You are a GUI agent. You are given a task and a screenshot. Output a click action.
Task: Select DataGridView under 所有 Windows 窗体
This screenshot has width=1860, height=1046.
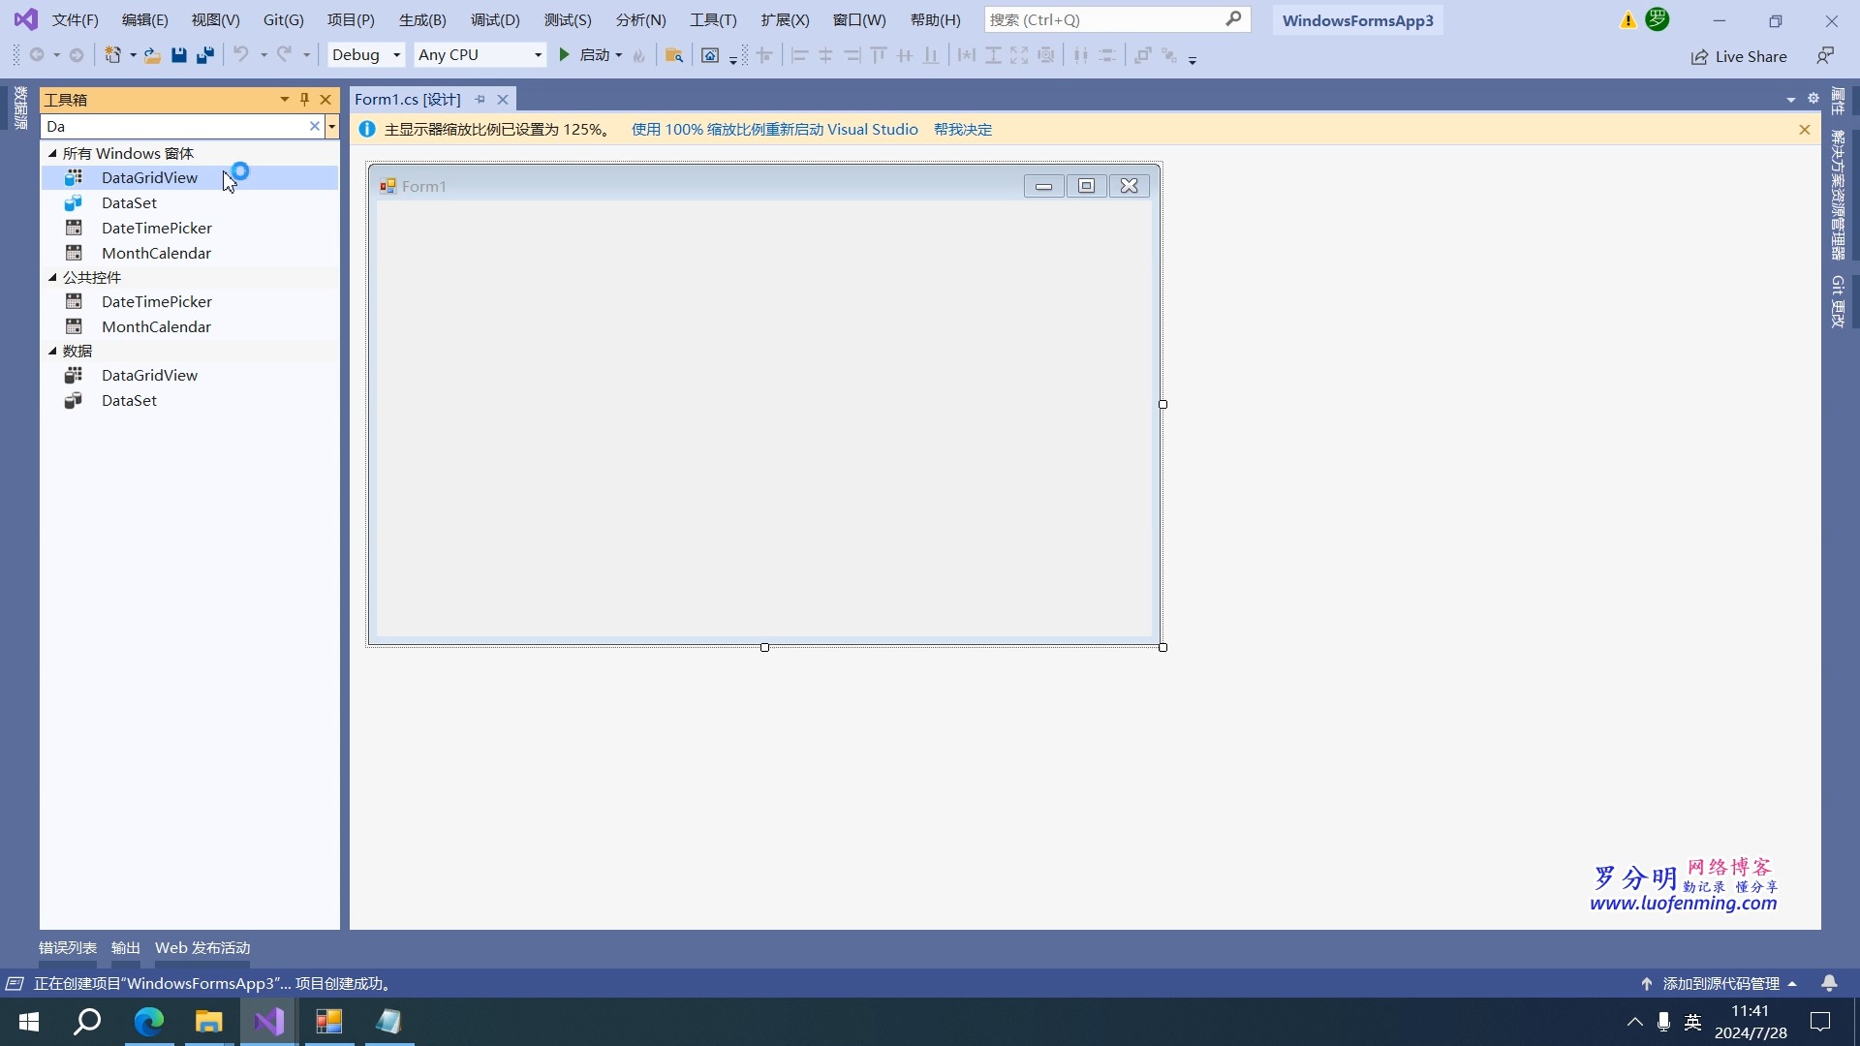click(x=190, y=177)
